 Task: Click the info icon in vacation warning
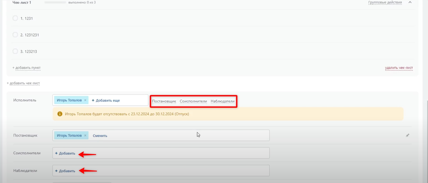click(x=60, y=114)
